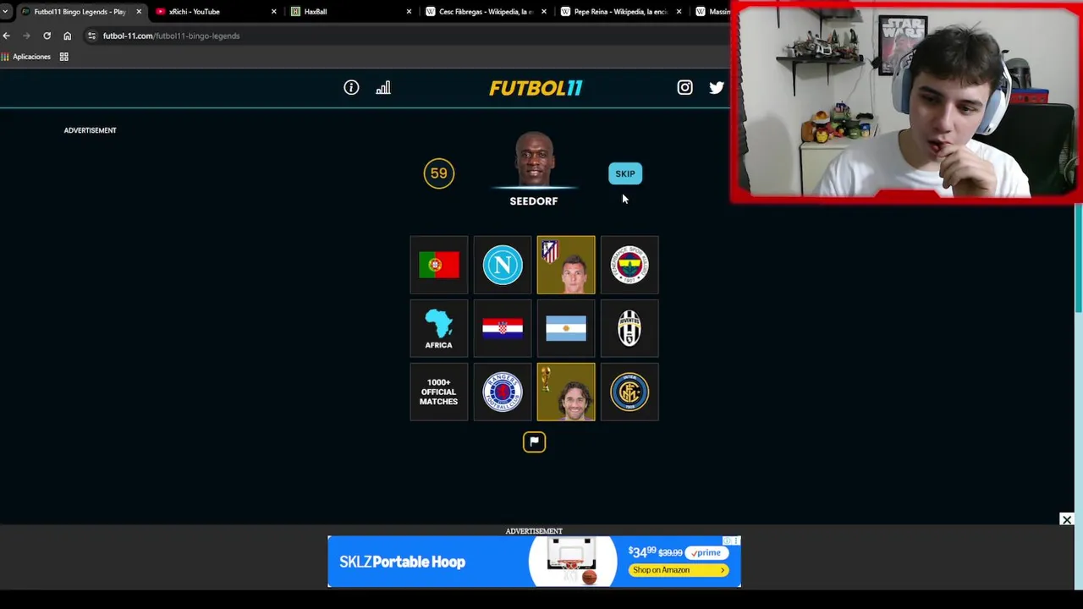Click the Seedorf player portrait

(534, 159)
